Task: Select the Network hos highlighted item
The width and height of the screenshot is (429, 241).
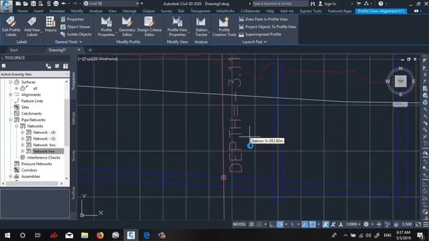Action: (44, 151)
